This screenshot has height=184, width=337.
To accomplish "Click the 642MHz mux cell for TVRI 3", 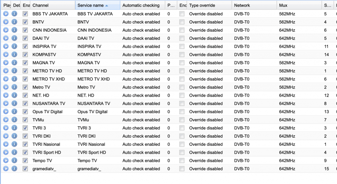I will pos(287,128).
